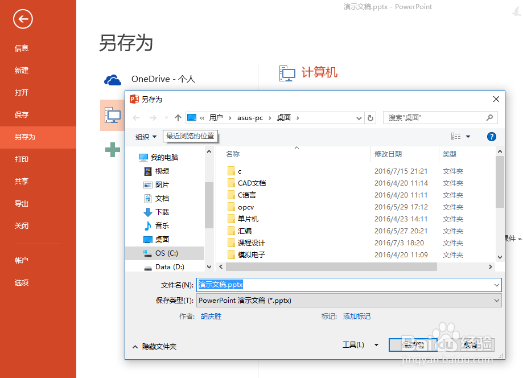Click the view layout icon
The height and width of the screenshot is (378, 523).
[456, 137]
